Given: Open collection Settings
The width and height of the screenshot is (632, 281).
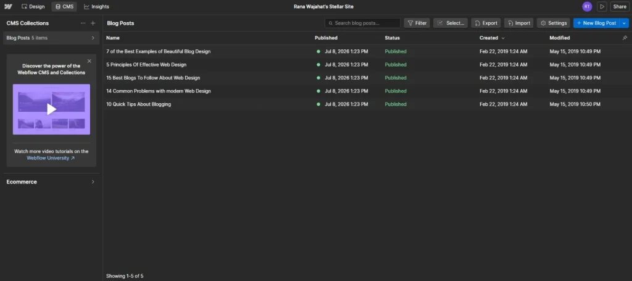Looking at the screenshot, I should (x=554, y=23).
